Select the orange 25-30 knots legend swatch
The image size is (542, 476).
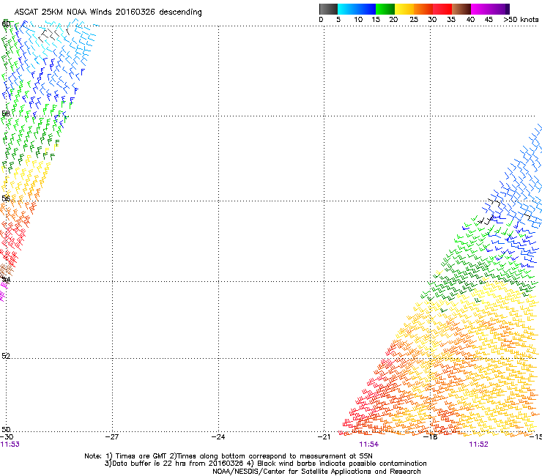[x=423, y=9]
